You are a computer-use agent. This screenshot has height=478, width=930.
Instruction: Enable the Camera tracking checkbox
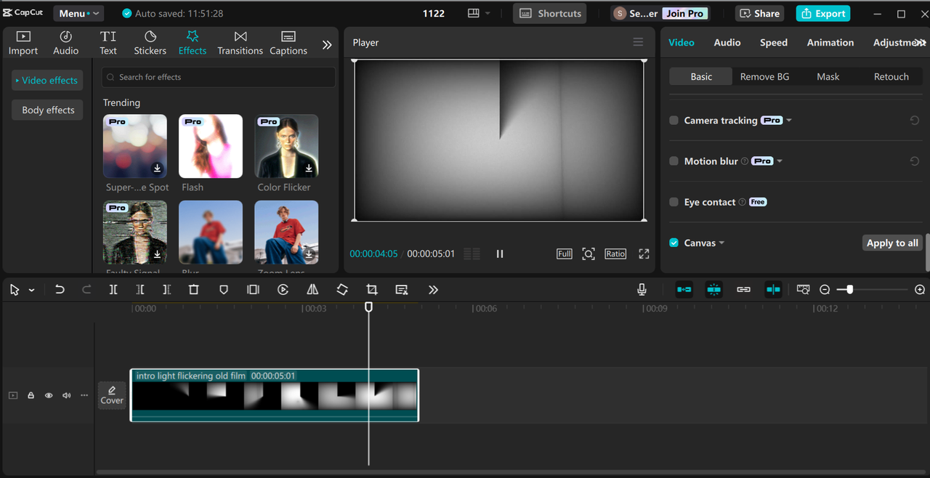[x=674, y=121]
